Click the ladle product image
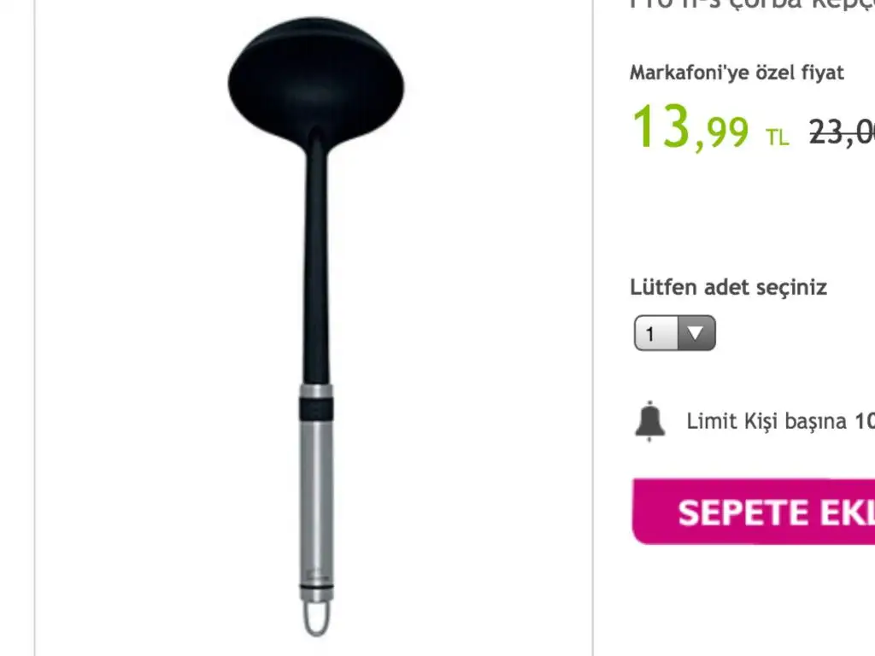Image resolution: width=875 pixels, height=656 pixels. (x=316, y=327)
